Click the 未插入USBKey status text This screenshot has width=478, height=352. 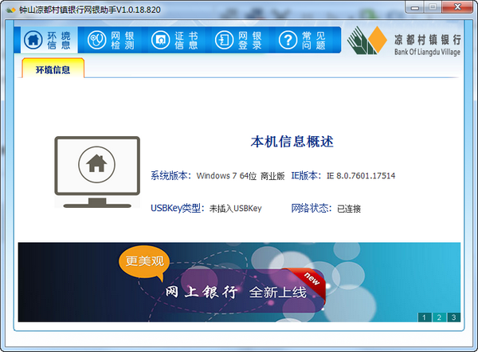[235, 209]
